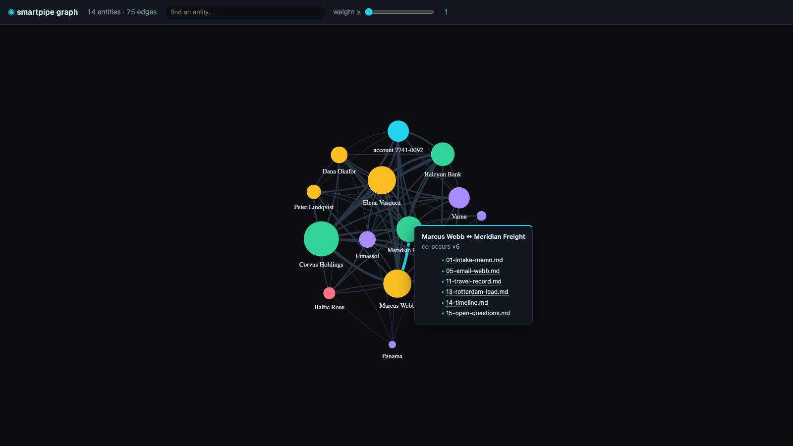Viewport: 793px width, 446px height.
Task: Click the 'smartpipe graph' title text
Action: pyautogui.click(x=47, y=12)
